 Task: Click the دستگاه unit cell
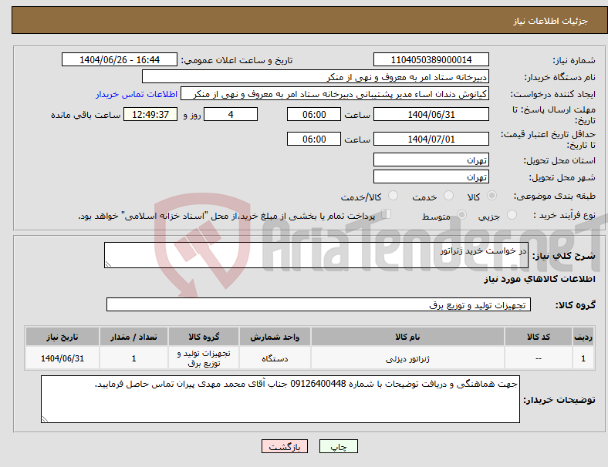pyautogui.click(x=275, y=358)
